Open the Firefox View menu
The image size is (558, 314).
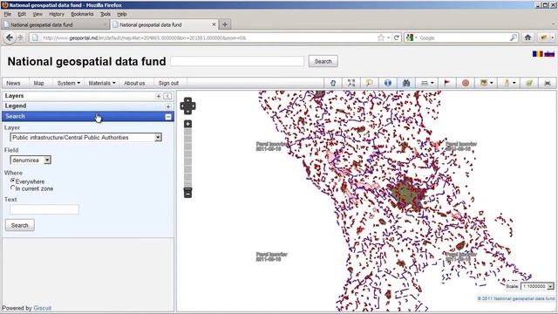pyautogui.click(x=37, y=14)
